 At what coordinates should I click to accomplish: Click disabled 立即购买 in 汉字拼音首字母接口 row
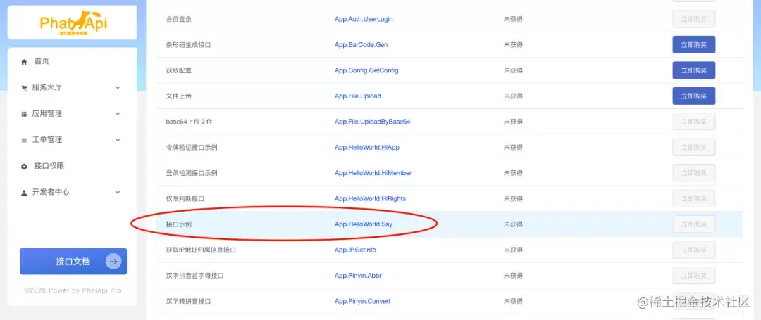click(x=693, y=276)
